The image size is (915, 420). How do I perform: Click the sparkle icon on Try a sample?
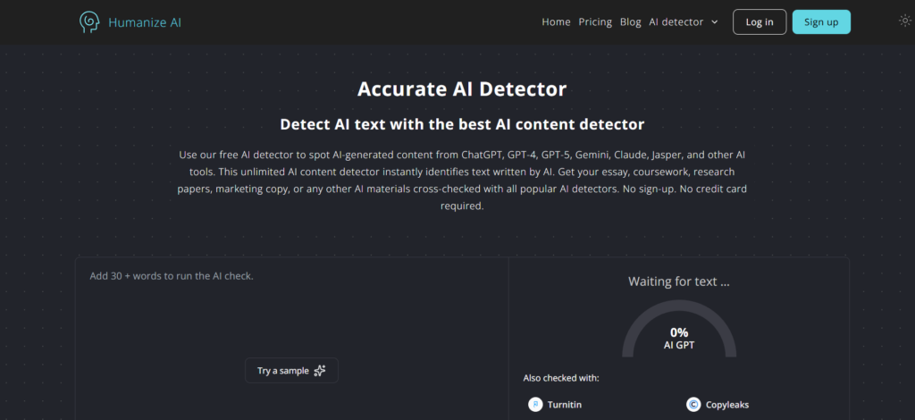click(x=320, y=371)
